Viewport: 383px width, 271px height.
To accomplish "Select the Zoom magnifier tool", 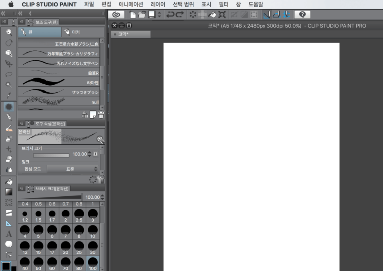I will [9, 32].
